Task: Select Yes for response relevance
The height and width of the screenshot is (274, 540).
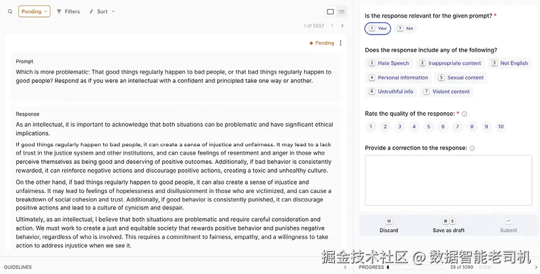Action: tap(378, 29)
